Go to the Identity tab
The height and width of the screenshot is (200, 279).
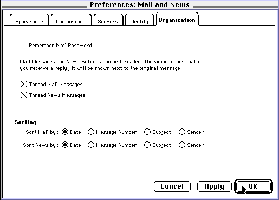(x=139, y=20)
